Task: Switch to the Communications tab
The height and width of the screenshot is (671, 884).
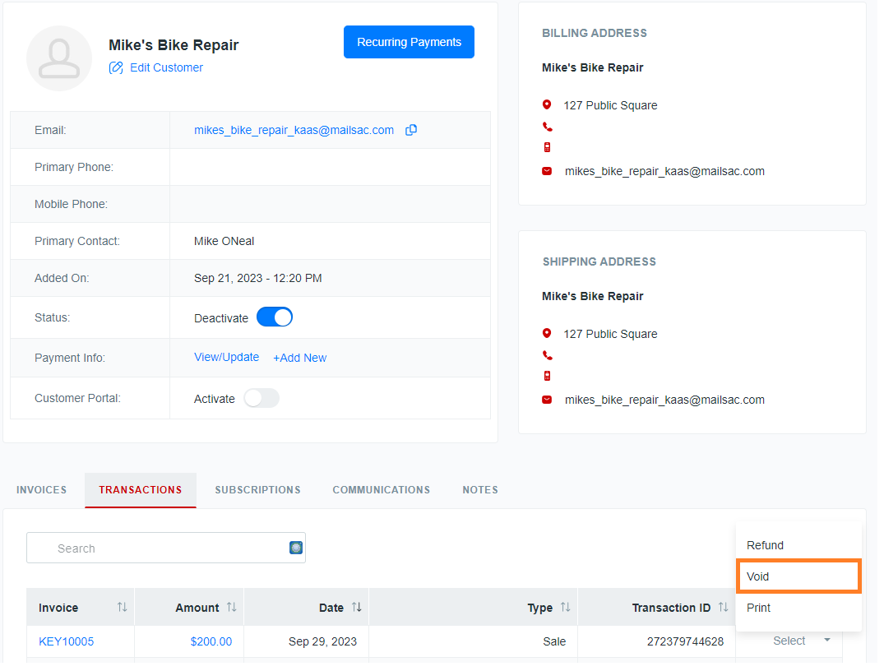Action: [x=381, y=491]
